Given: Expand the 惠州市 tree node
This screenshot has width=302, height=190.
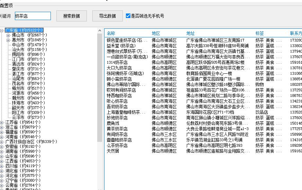Looking at the screenshot, I should pyautogui.click(x=8, y=40).
